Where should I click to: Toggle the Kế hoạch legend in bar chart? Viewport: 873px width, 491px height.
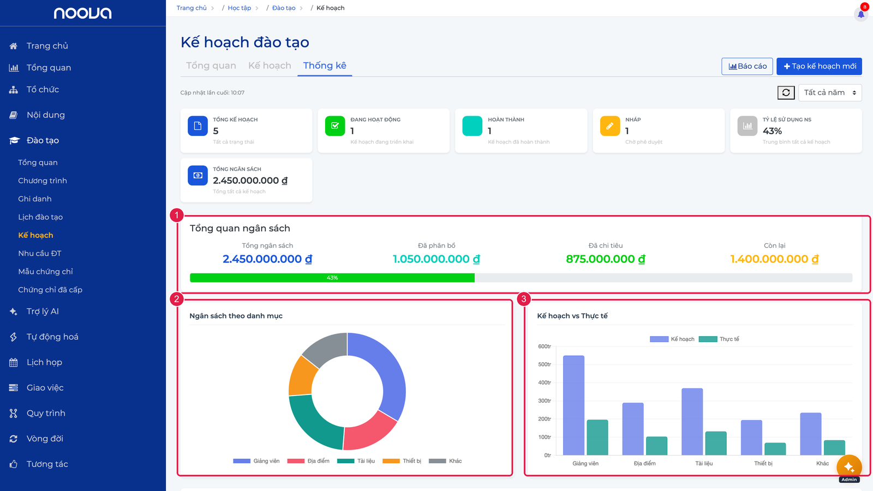672,339
